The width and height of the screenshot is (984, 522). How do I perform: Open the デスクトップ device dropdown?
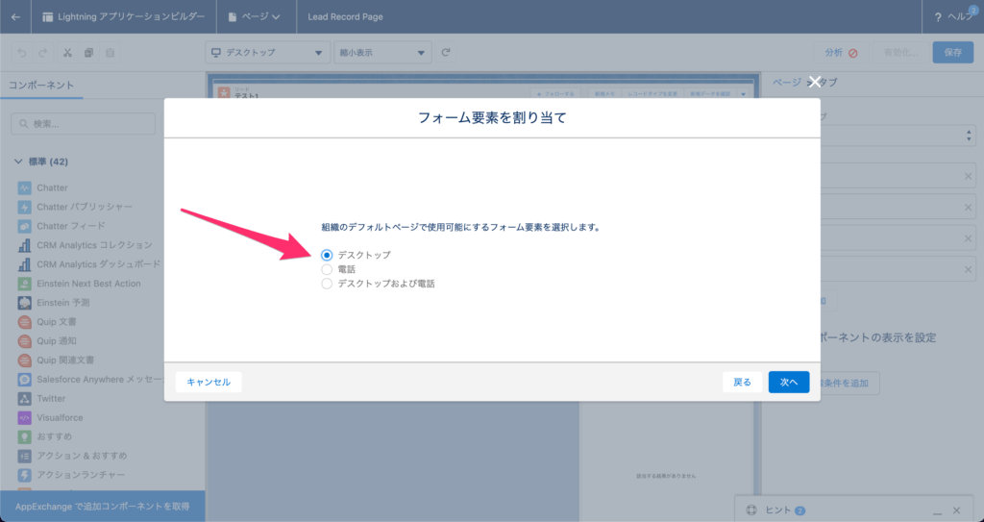[268, 53]
